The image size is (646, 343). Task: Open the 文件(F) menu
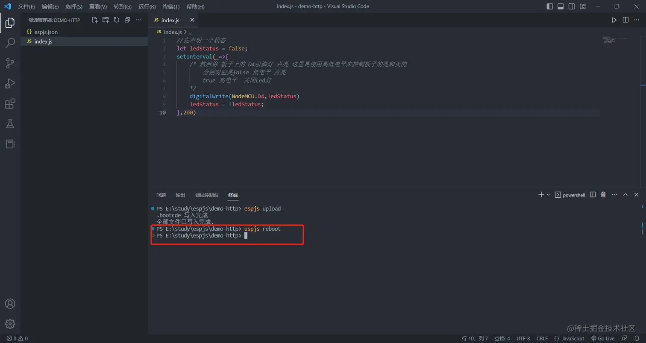(26, 6)
